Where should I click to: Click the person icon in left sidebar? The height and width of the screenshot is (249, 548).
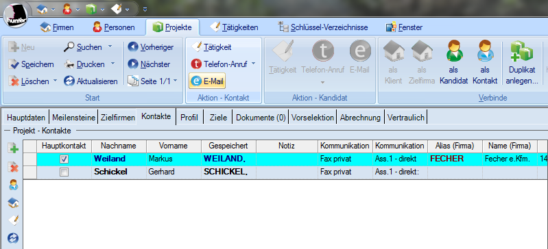click(x=13, y=185)
